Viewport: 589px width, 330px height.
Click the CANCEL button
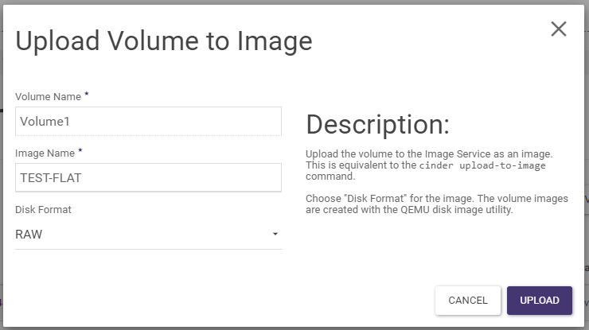pyautogui.click(x=468, y=301)
